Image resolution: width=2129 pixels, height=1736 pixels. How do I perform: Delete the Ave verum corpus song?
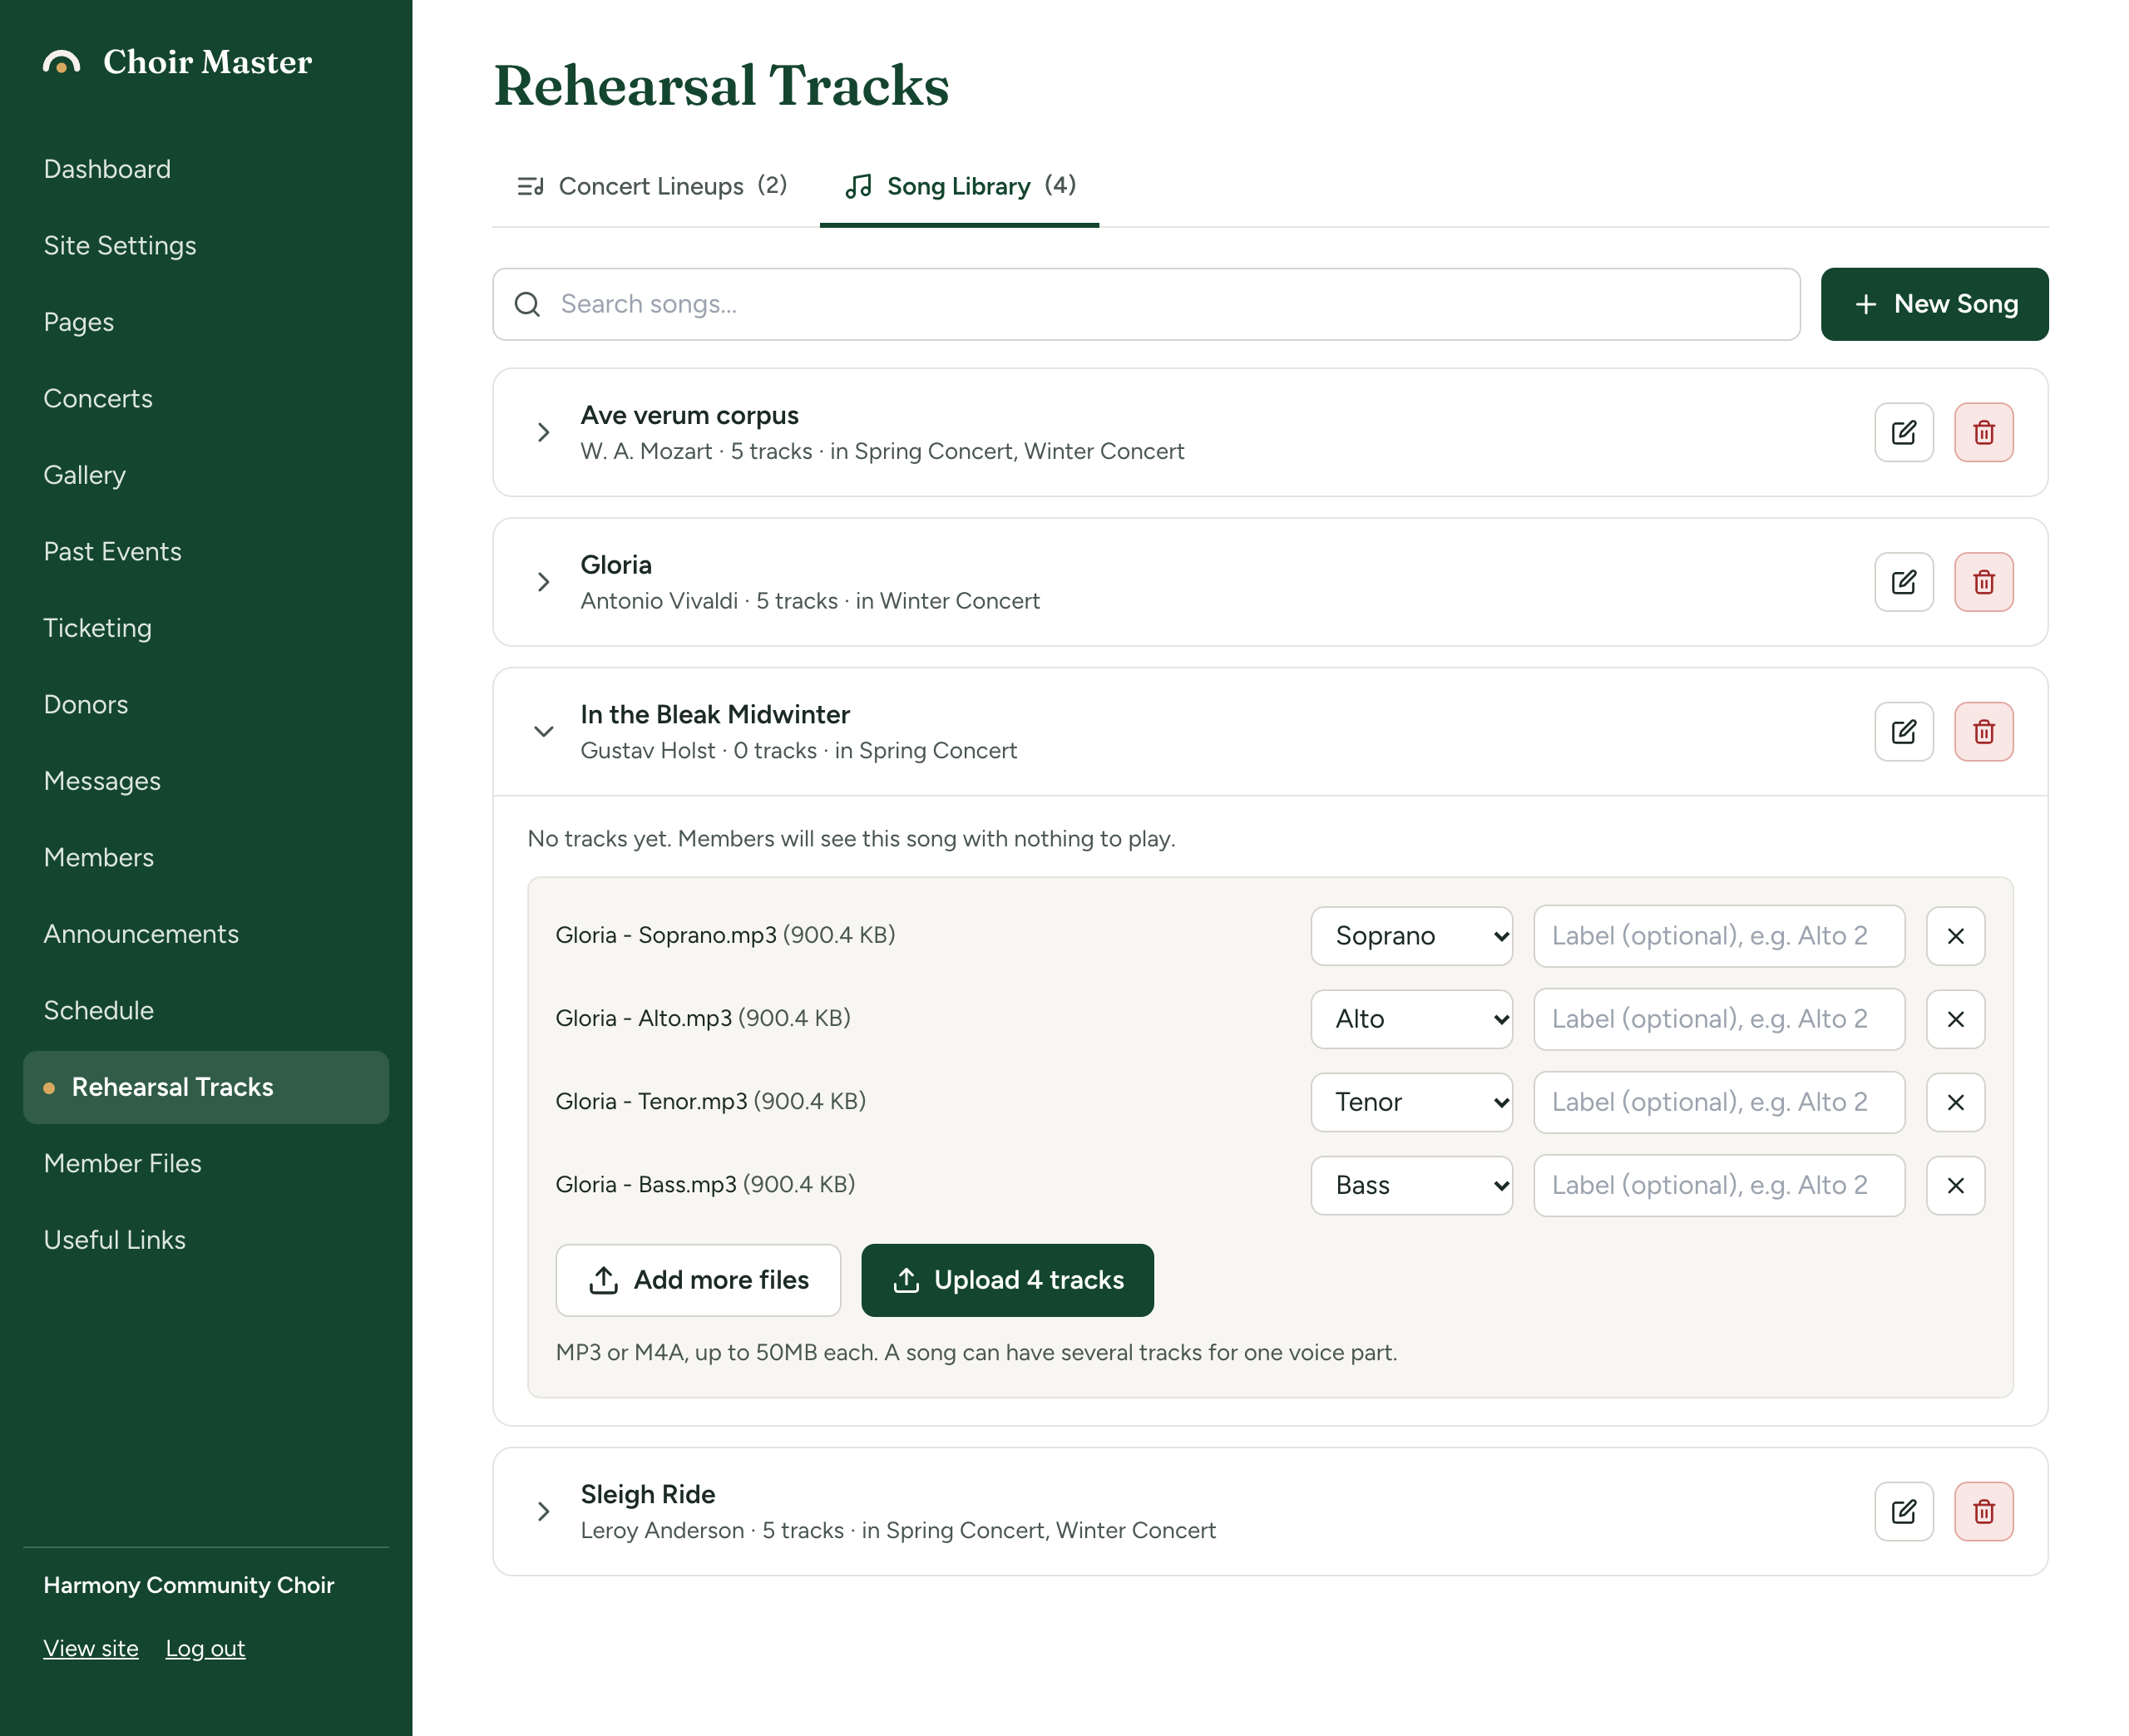point(1983,432)
